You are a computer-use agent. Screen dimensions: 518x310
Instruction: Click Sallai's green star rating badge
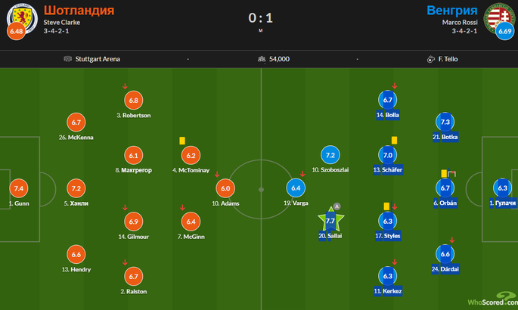point(330,220)
